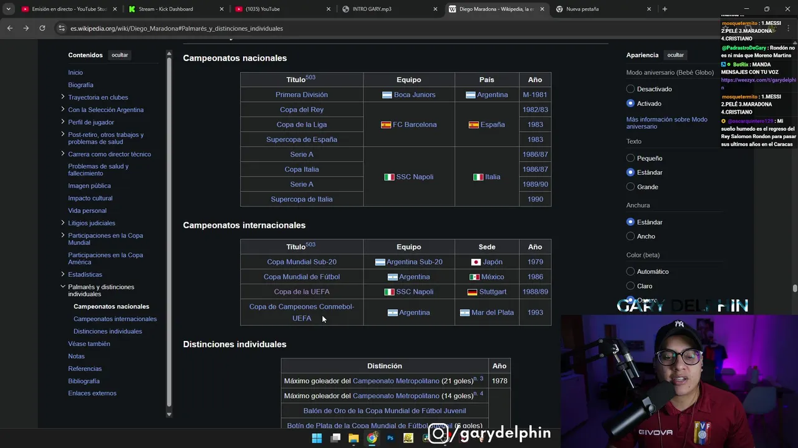This screenshot has height=448, width=798.
Task: Click the Japan flag next to Japón
Action: 476,262
